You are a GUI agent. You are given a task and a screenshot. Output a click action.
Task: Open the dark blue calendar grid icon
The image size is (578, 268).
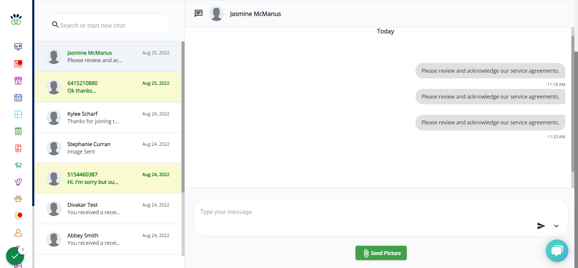click(x=18, y=97)
